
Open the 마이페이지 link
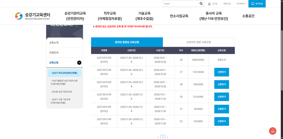pyautogui.click(x=241, y=4)
